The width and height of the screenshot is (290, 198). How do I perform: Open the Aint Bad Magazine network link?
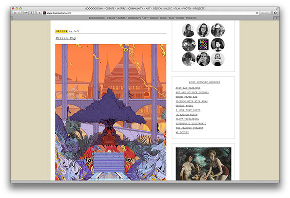point(188,88)
